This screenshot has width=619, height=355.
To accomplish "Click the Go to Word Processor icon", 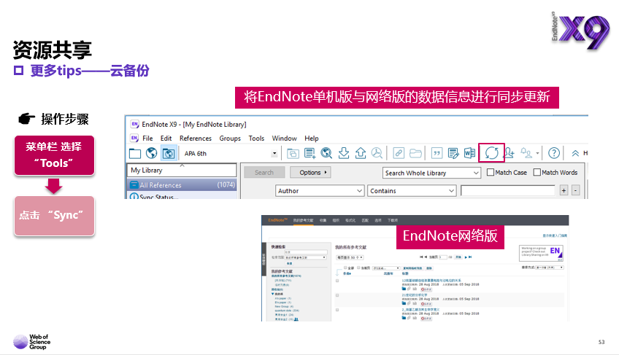I will coord(469,153).
